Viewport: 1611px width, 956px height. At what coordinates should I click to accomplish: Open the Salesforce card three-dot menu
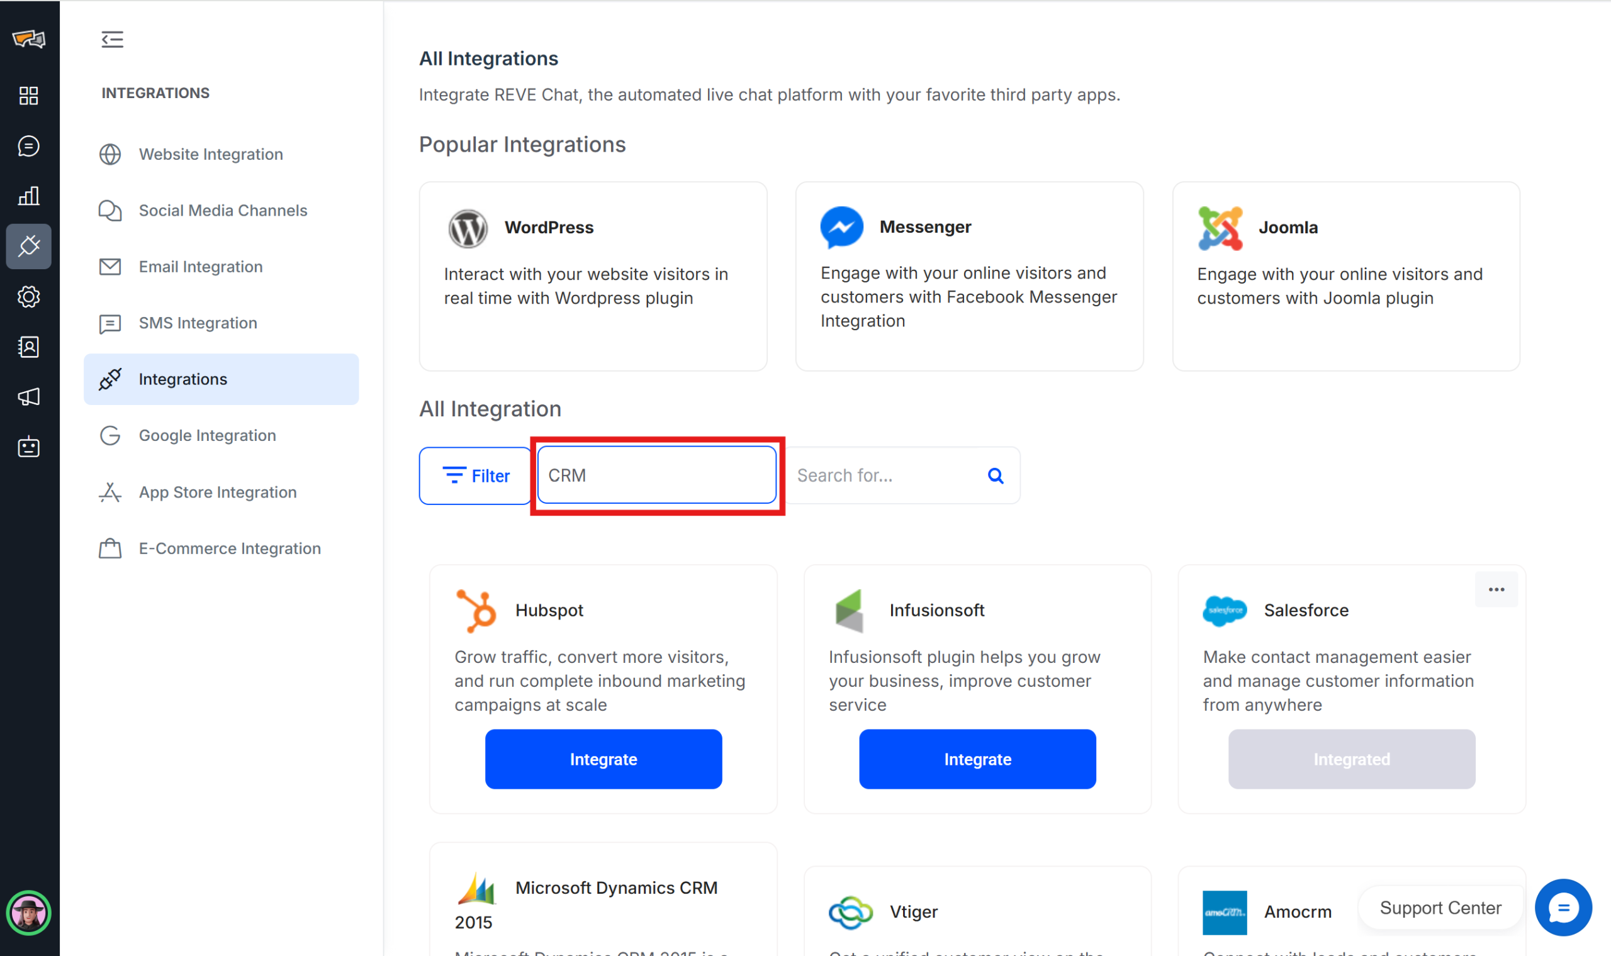tap(1496, 589)
